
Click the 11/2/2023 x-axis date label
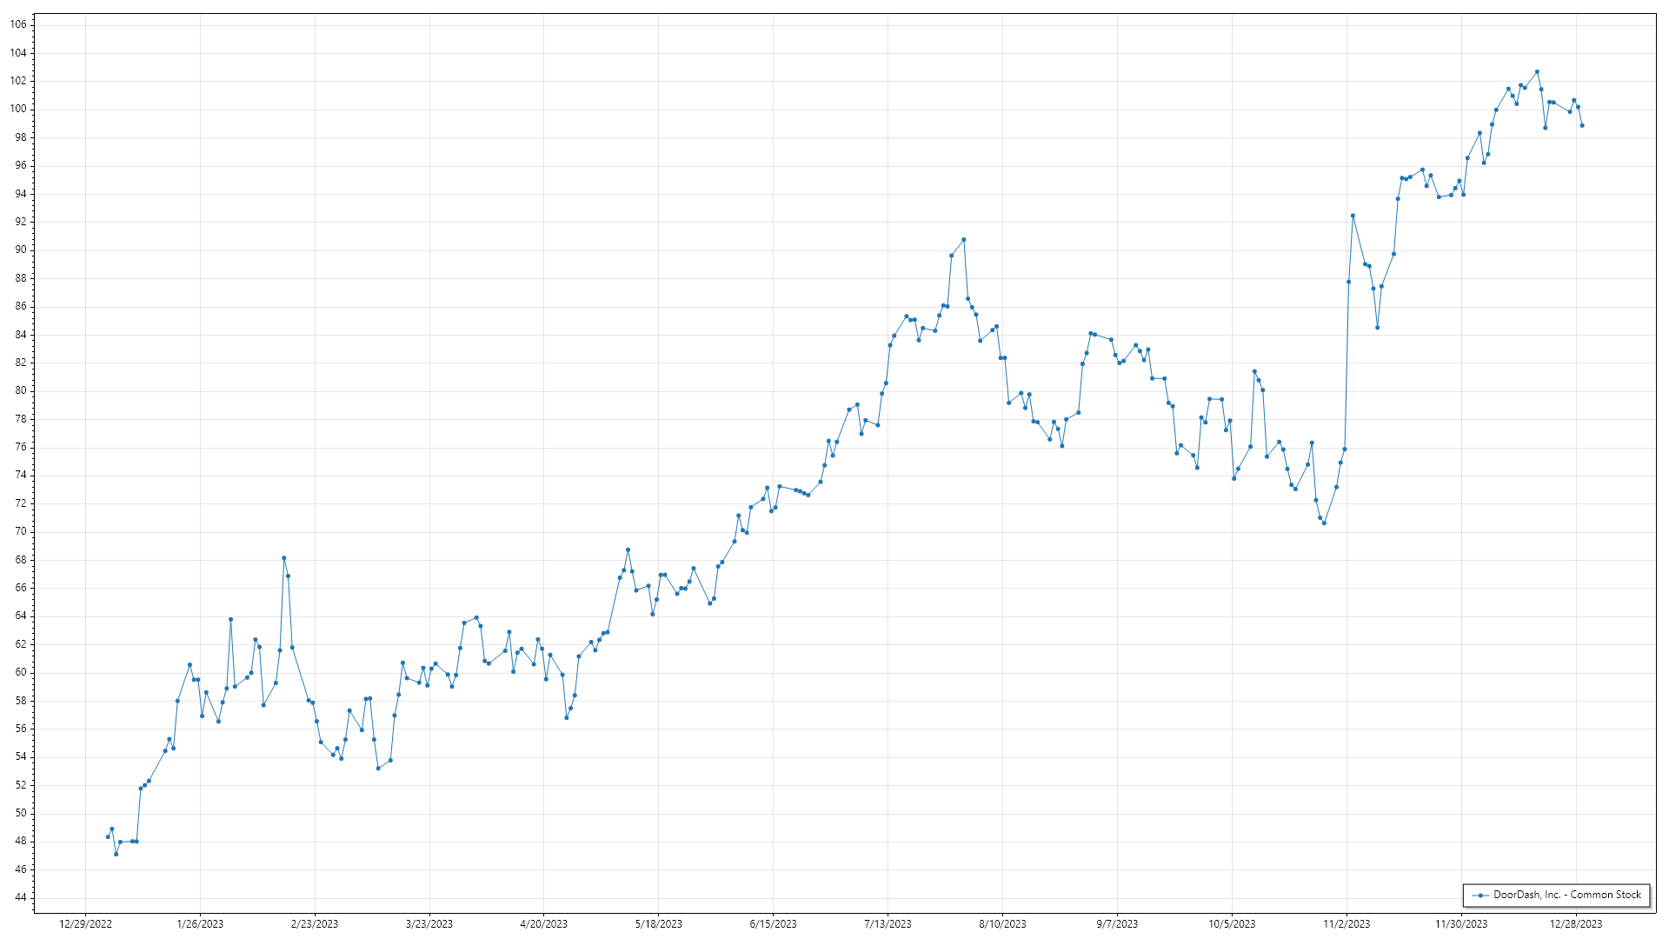pyautogui.click(x=1347, y=924)
